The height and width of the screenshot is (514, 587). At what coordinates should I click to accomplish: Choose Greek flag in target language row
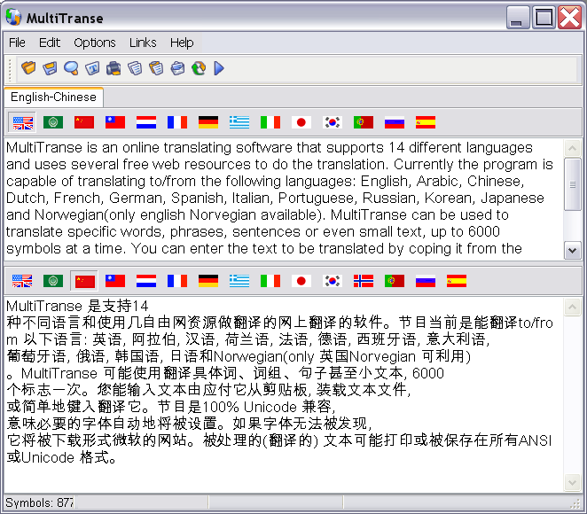[x=239, y=281]
